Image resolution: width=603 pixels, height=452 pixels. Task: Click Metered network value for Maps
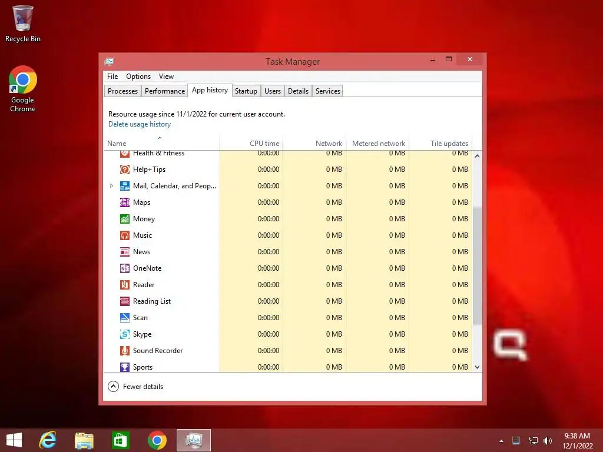click(x=397, y=202)
